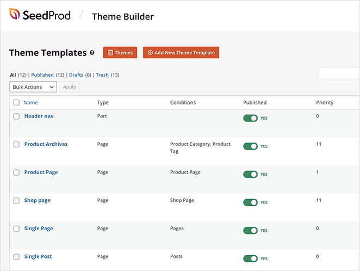The height and width of the screenshot is (271, 360).
Task: Expand the Bulk Actions dropdown
Action: pos(33,87)
